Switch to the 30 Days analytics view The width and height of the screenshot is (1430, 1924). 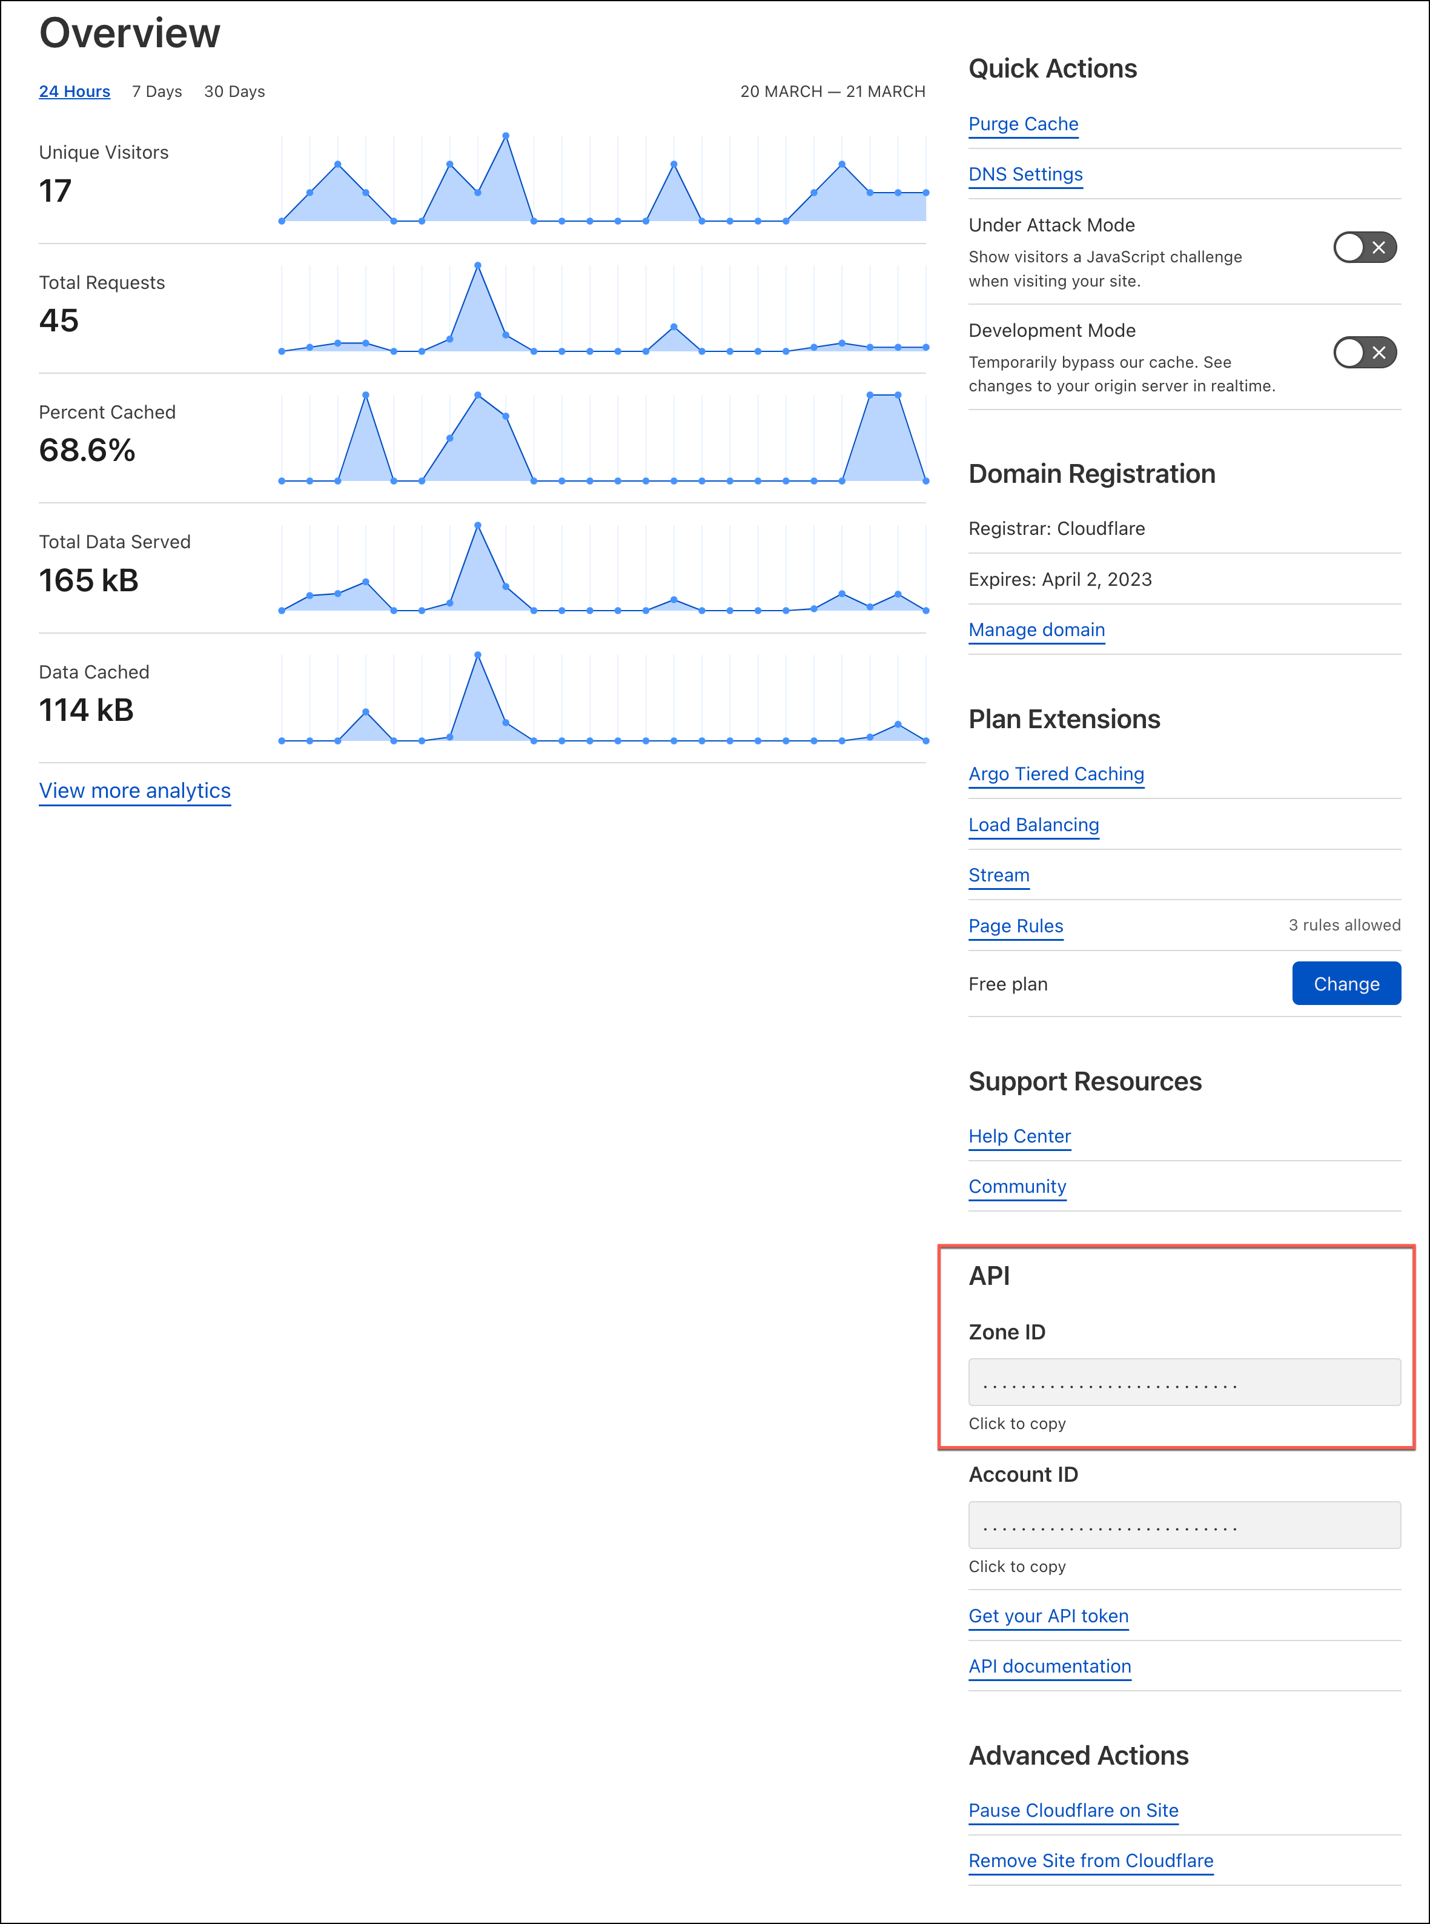coord(234,91)
